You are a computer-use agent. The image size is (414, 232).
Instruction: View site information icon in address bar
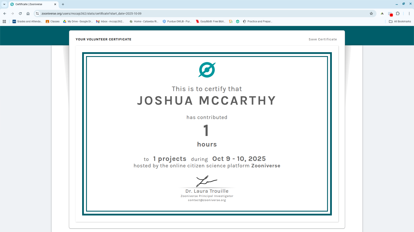(x=37, y=14)
